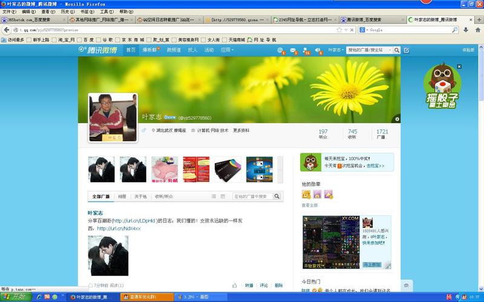Open the Google search engine selector dropdown
The height and width of the screenshot is (302, 484).
tap(363, 30)
